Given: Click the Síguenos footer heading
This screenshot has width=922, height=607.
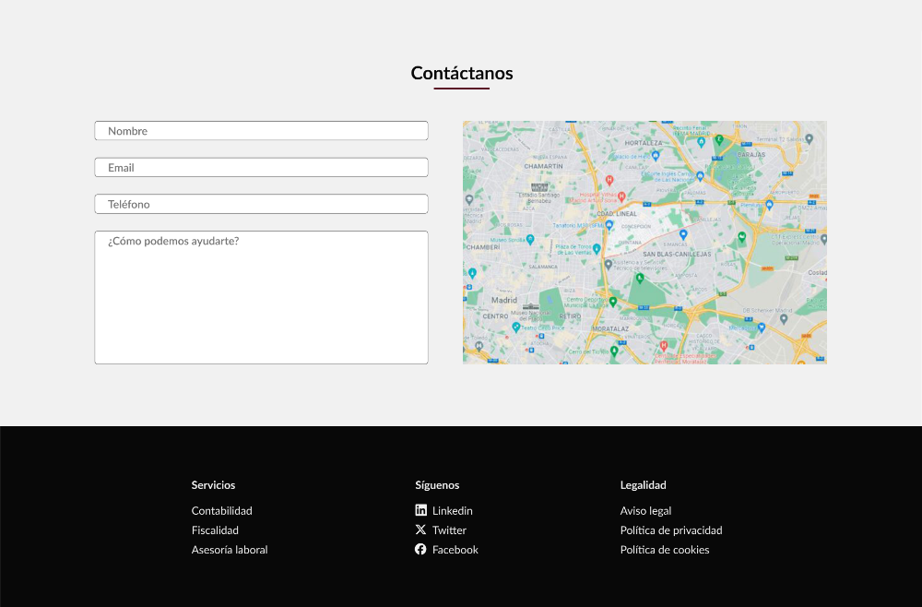Looking at the screenshot, I should 437,484.
